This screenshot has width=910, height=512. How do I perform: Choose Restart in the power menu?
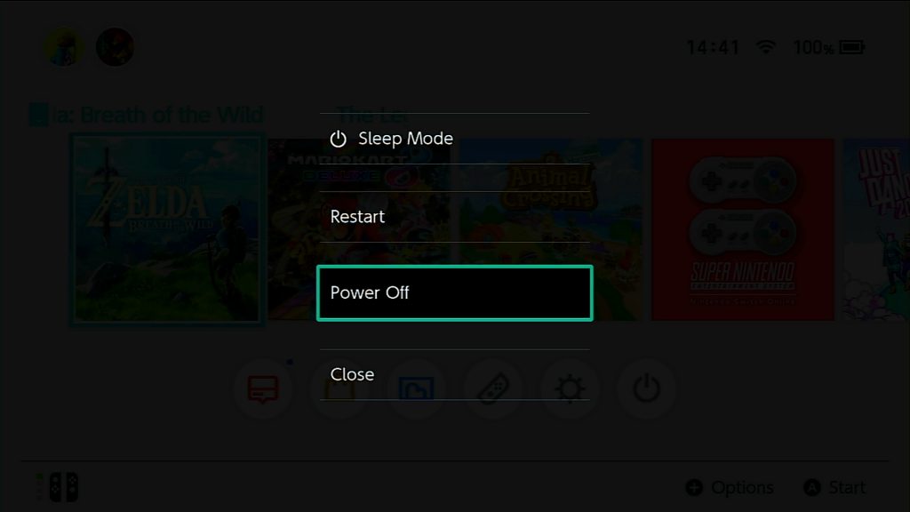(454, 217)
